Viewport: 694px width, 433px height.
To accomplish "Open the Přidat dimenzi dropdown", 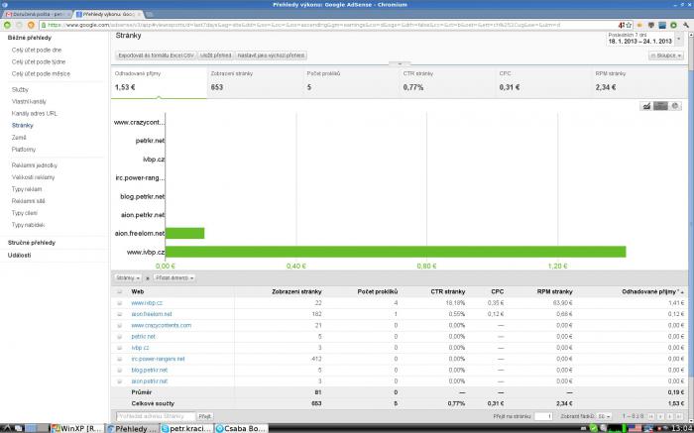I will click(174, 278).
